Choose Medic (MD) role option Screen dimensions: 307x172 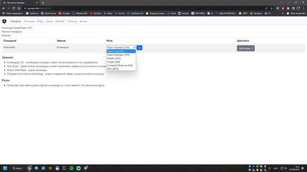pos(121,58)
